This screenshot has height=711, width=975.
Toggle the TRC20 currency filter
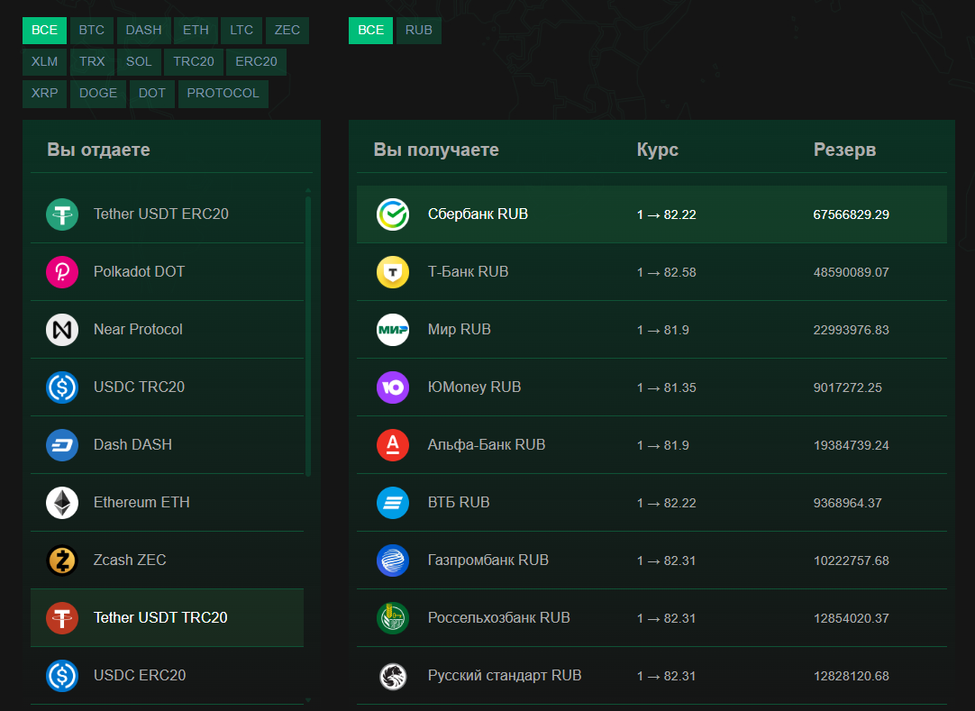[x=194, y=62]
